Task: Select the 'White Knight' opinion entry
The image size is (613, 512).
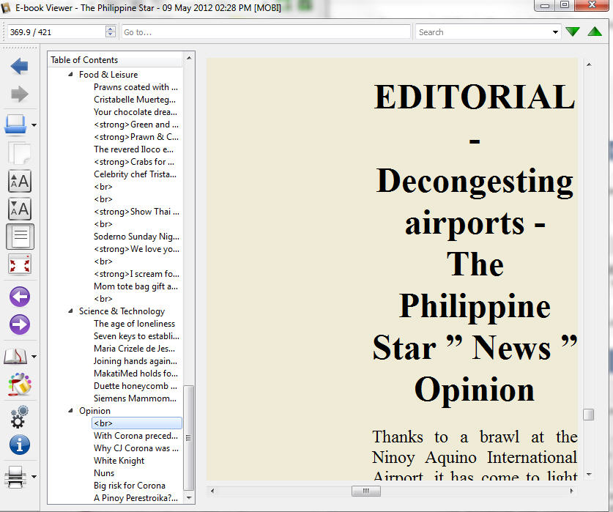Action: pos(119,461)
